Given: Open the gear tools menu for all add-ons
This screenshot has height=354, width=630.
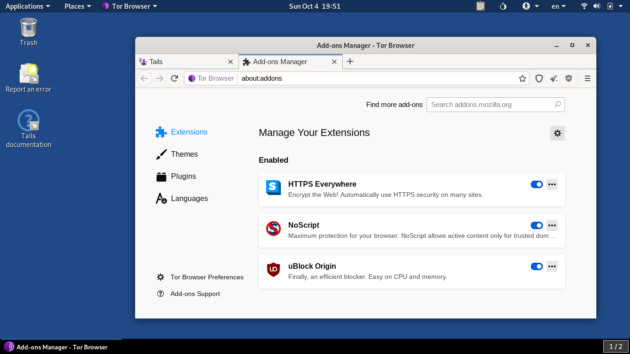Looking at the screenshot, I should (558, 133).
